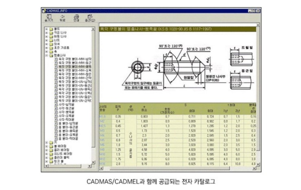Click the 피치 P column header
Viewport: 301px width, 190px height.
pos(118,108)
